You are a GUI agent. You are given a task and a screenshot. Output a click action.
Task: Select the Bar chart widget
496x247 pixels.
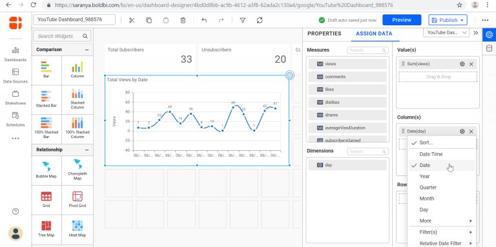point(46,70)
